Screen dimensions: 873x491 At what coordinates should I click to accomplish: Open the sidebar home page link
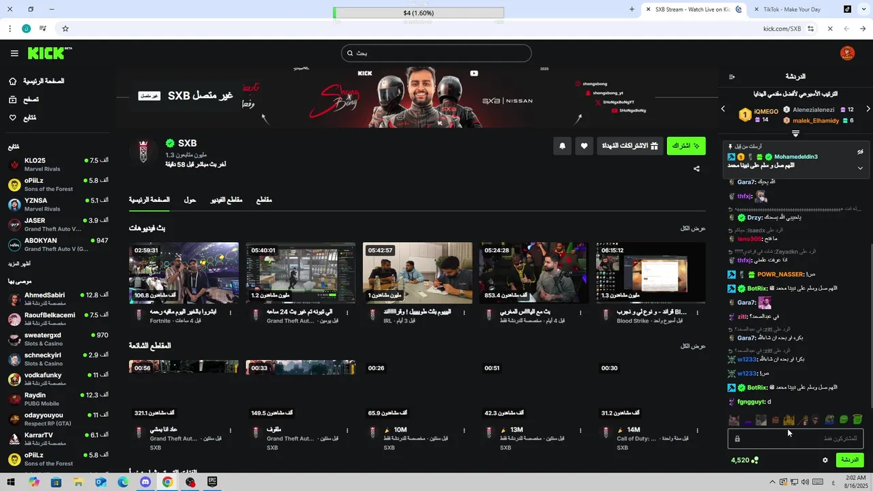point(36,81)
